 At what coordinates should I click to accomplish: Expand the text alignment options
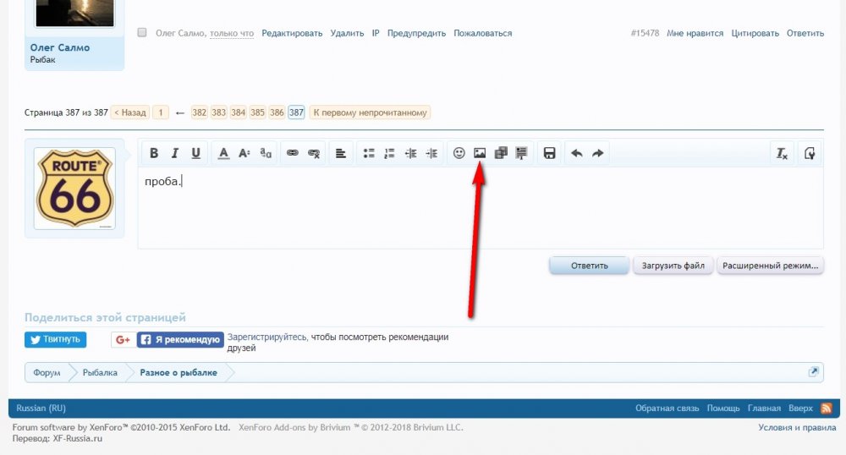[x=340, y=153]
